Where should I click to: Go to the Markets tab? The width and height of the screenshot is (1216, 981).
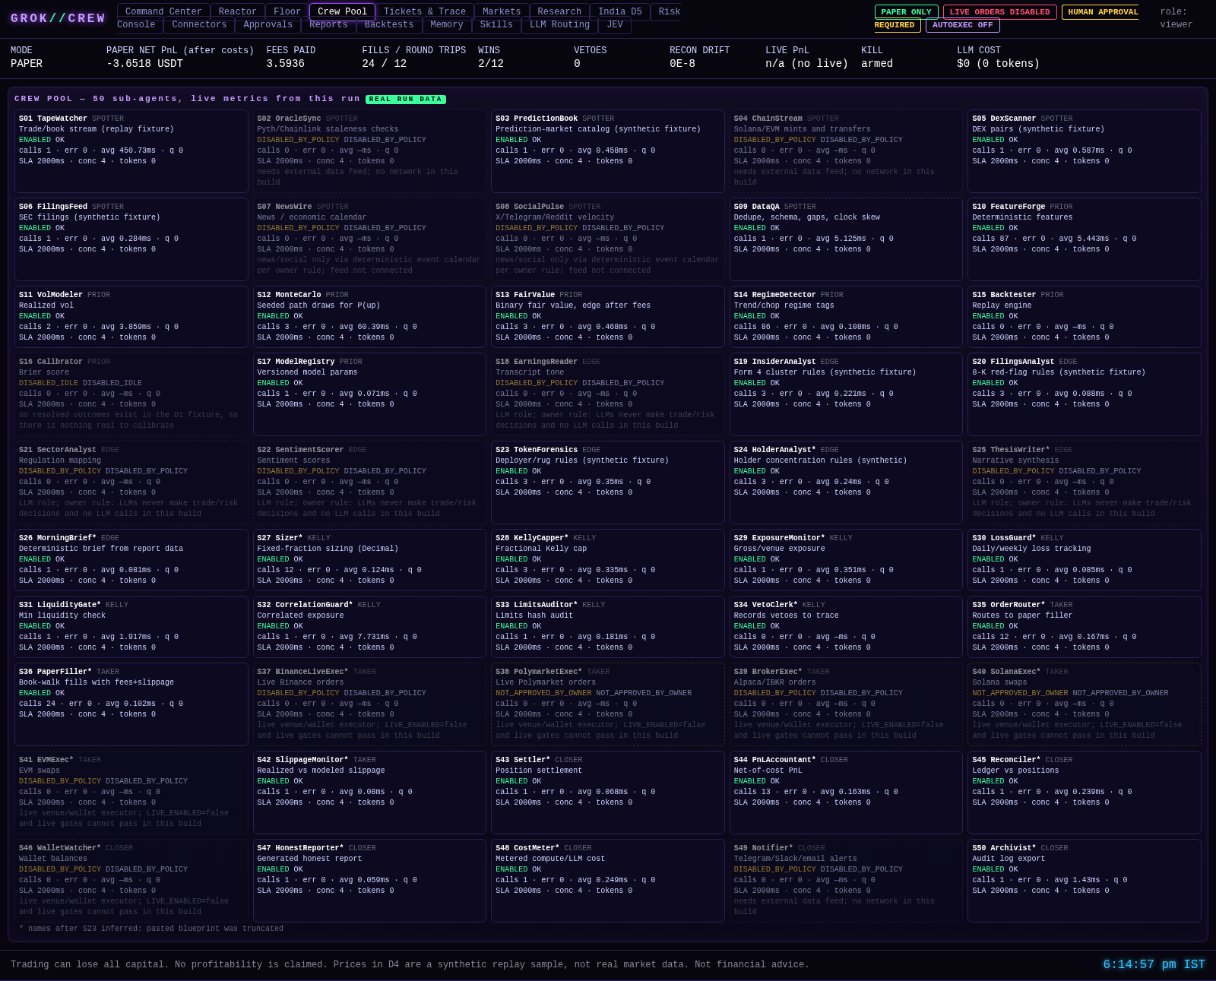coord(502,11)
